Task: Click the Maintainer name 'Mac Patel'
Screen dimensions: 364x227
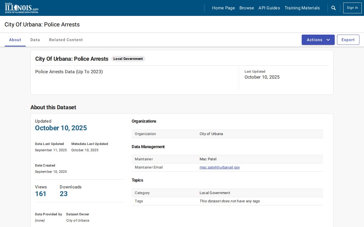Action: [208, 159]
